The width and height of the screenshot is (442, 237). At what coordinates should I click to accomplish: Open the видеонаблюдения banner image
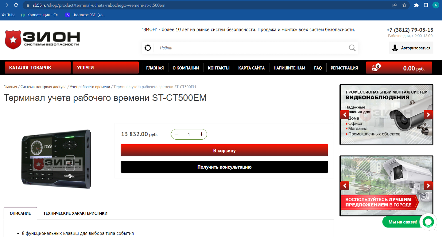pyautogui.click(x=386, y=115)
